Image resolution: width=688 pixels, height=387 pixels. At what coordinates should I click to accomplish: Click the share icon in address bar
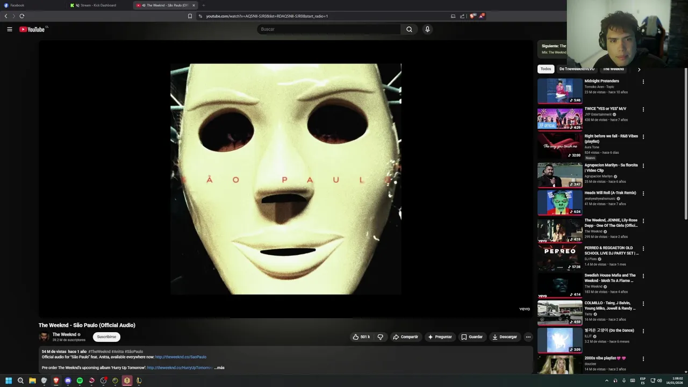462,16
